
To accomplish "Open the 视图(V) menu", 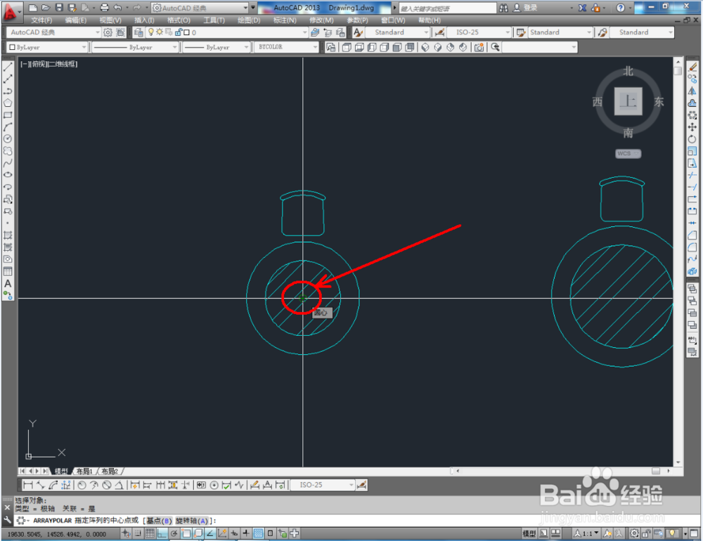I will [x=110, y=20].
